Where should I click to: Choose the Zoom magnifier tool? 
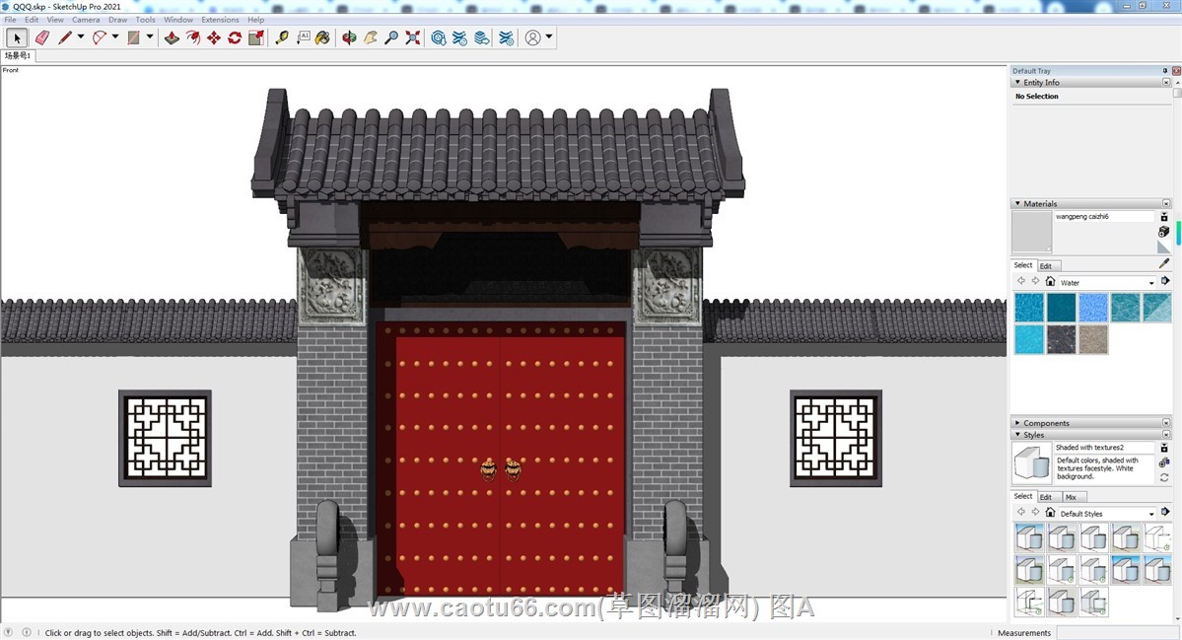click(391, 37)
